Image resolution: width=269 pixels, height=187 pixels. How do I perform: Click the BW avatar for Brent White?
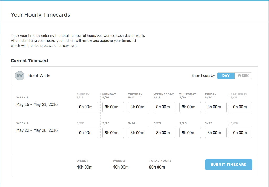[19, 75]
